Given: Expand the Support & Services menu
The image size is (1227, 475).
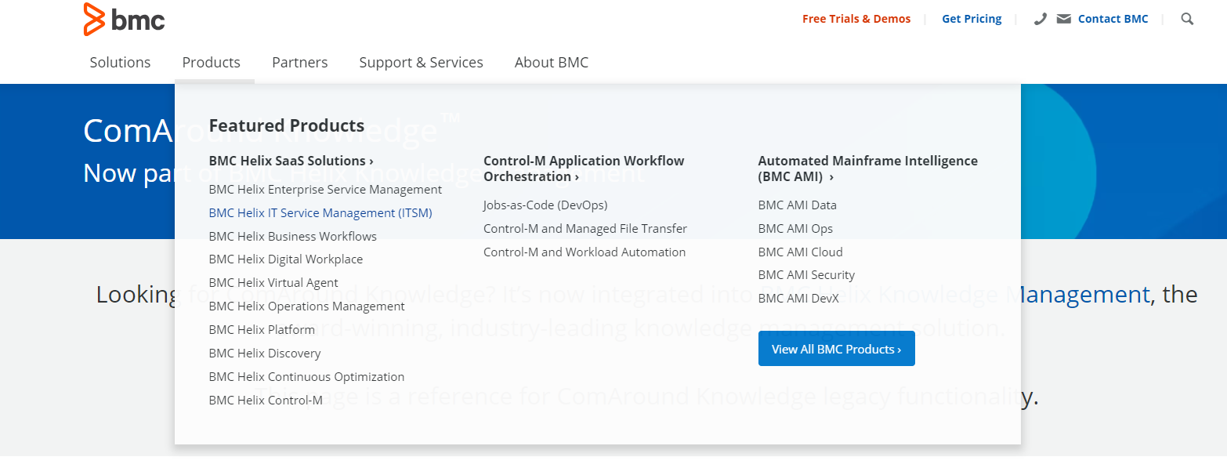Looking at the screenshot, I should coord(421,63).
